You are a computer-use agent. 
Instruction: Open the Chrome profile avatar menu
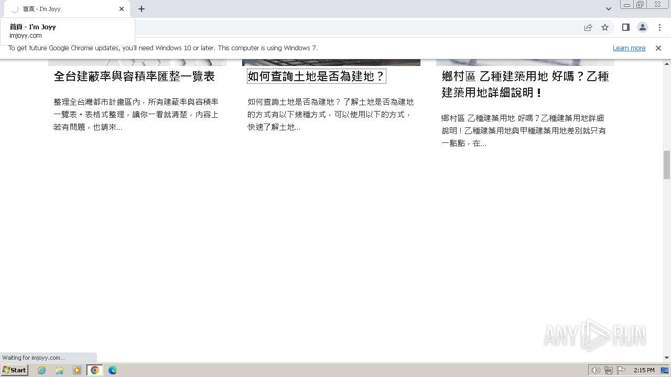[x=642, y=27]
